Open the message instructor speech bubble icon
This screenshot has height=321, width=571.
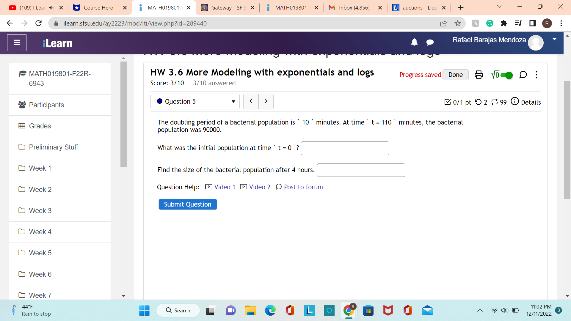click(523, 75)
